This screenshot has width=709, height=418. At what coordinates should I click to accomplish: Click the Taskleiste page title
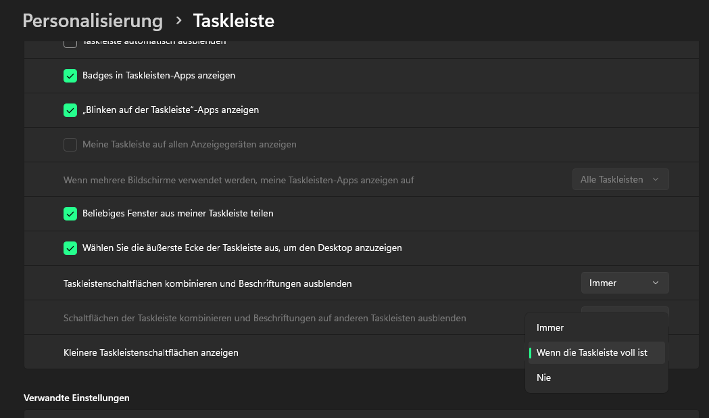coord(234,21)
